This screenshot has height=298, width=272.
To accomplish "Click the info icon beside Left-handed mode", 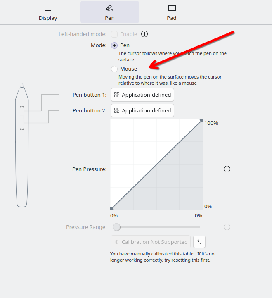I will [144, 34].
